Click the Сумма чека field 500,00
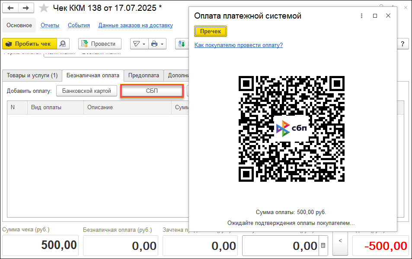Image resolution: width=412 pixels, height=259 pixels. tap(41, 245)
